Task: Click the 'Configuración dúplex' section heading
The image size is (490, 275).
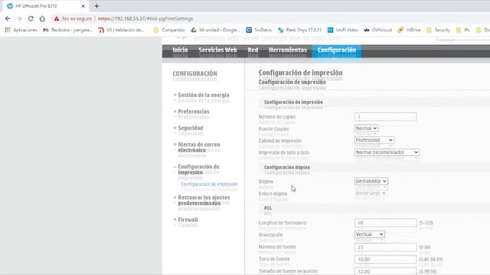Action: (x=287, y=167)
